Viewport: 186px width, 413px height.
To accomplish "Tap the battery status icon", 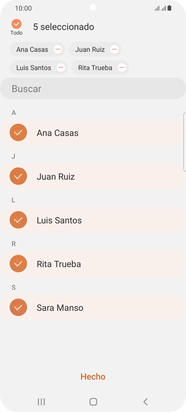I will pyautogui.click(x=169, y=8).
